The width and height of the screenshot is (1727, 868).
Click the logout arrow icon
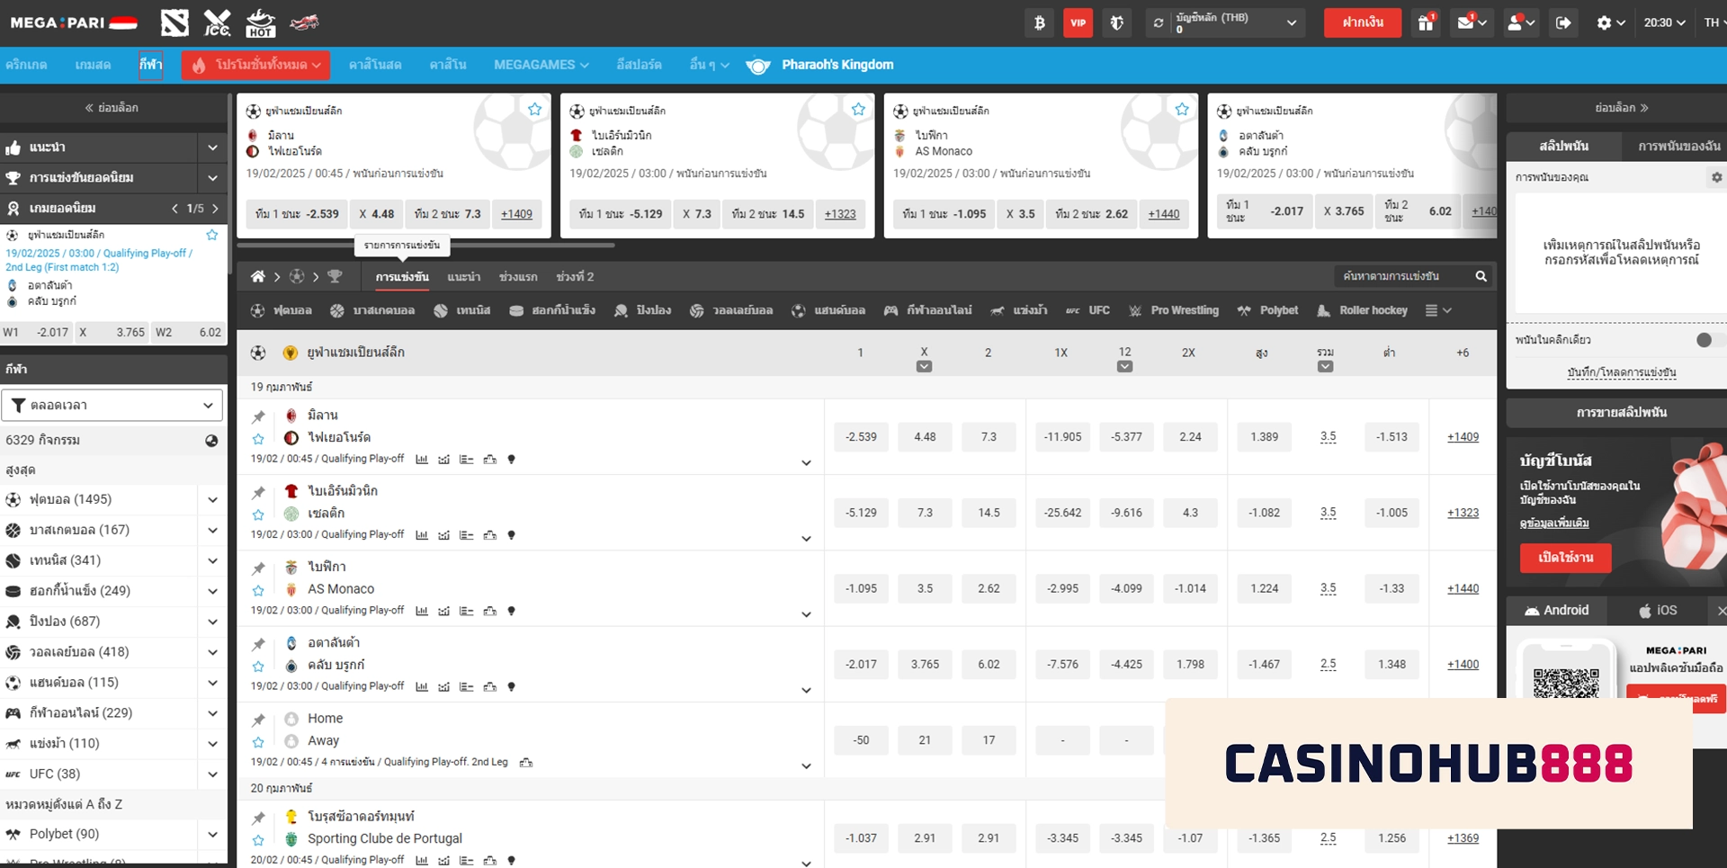point(1564,22)
